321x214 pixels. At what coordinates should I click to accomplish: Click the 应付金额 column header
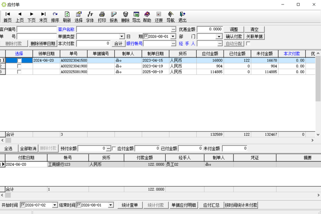210,54
